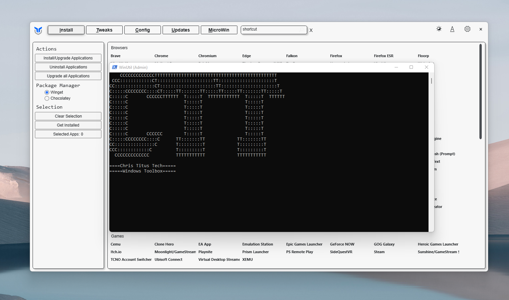This screenshot has height=300, width=509.
Task: Click Install/Upgrade Applications
Action: click(68, 58)
